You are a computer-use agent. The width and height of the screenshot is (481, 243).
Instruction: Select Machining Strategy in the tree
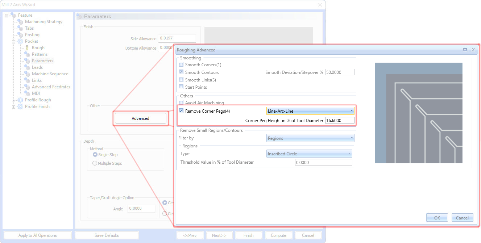pyautogui.click(x=43, y=22)
